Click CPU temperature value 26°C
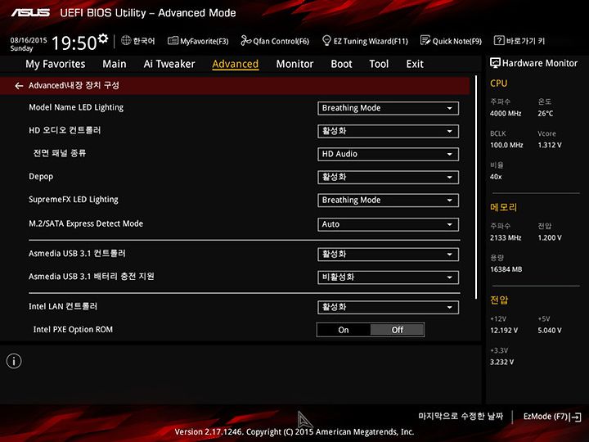 545,114
